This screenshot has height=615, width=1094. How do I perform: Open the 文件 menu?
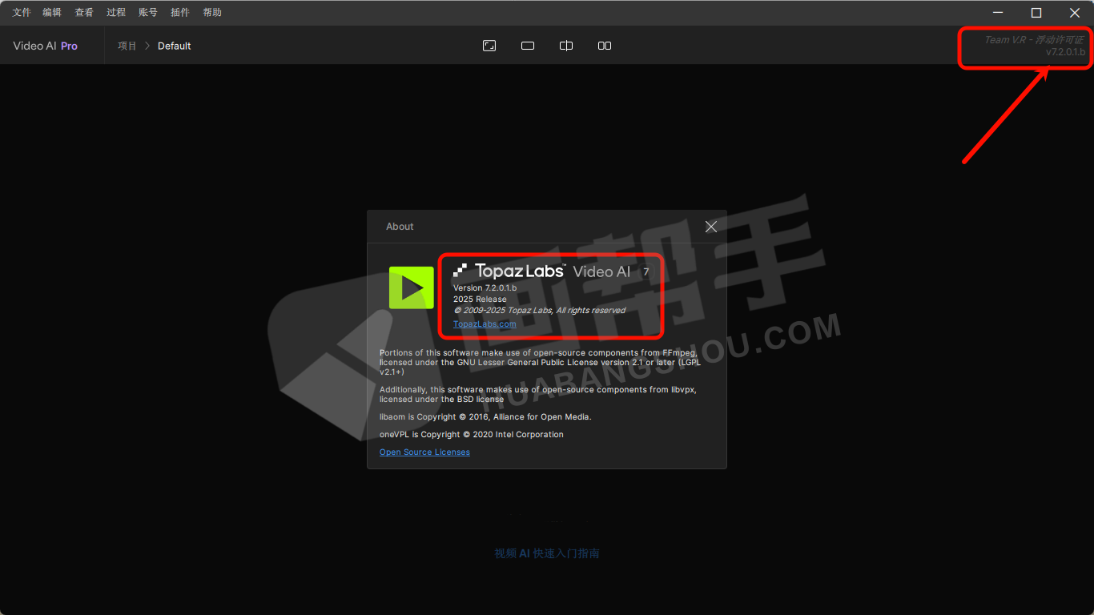[x=22, y=13]
